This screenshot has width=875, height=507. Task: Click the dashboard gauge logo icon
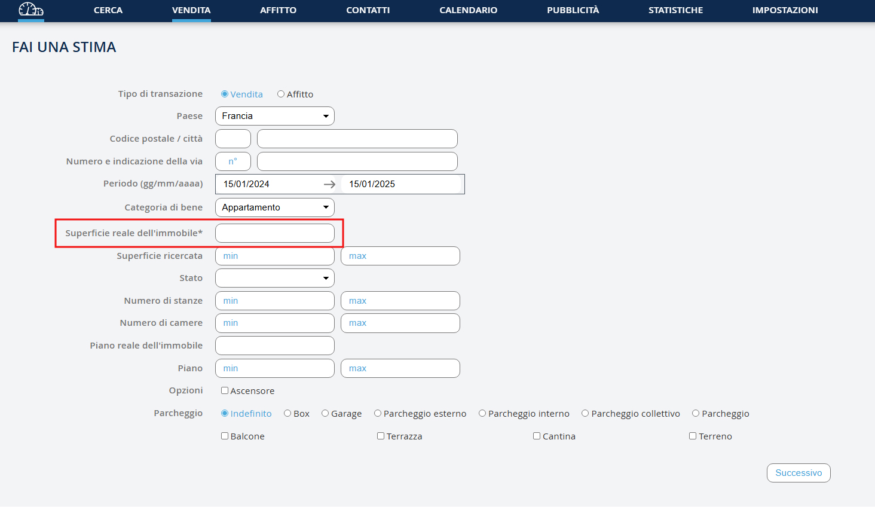pyautogui.click(x=31, y=10)
